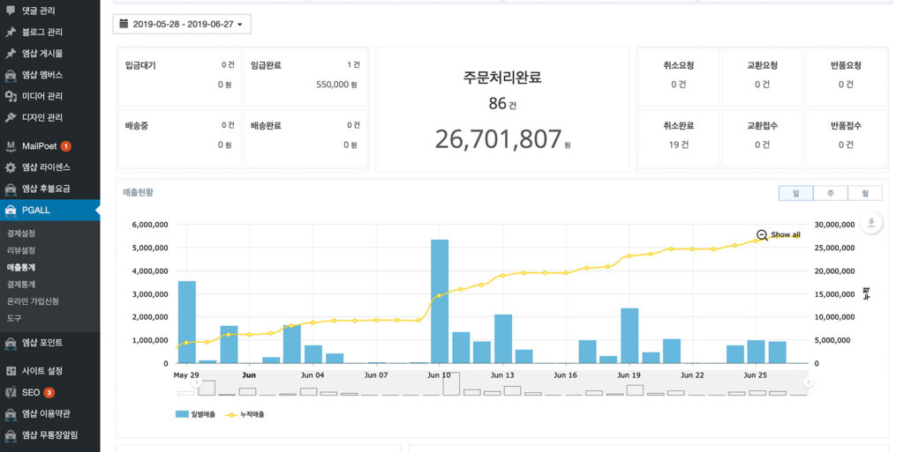
Task: Click the media icon beside 미디어 관리
Action: (11, 96)
